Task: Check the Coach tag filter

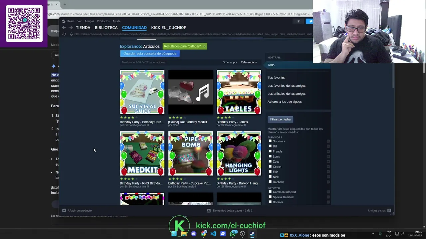Action: [270, 166]
